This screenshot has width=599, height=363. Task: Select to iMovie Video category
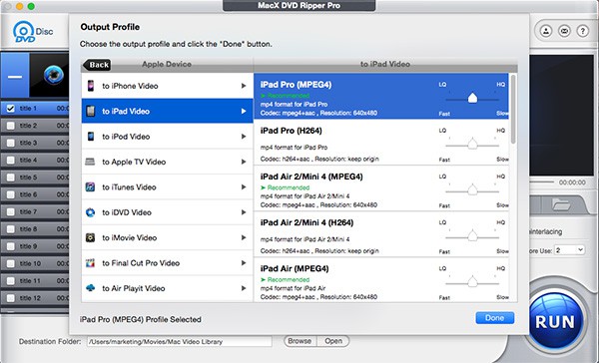click(x=167, y=237)
